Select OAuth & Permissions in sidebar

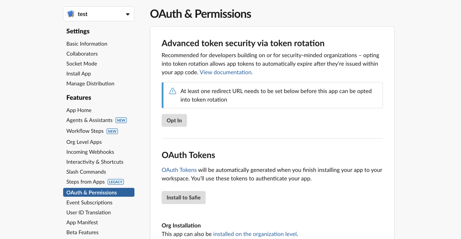point(99,193)
